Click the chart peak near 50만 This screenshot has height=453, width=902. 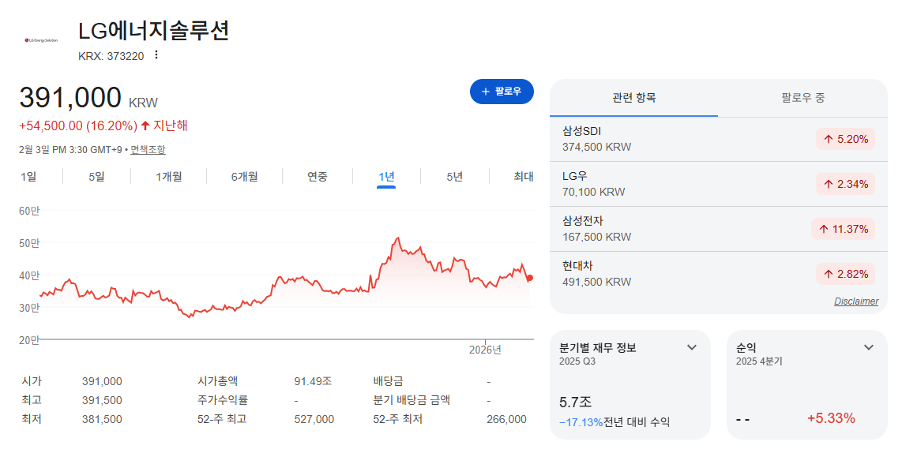(x=398, y=238)
